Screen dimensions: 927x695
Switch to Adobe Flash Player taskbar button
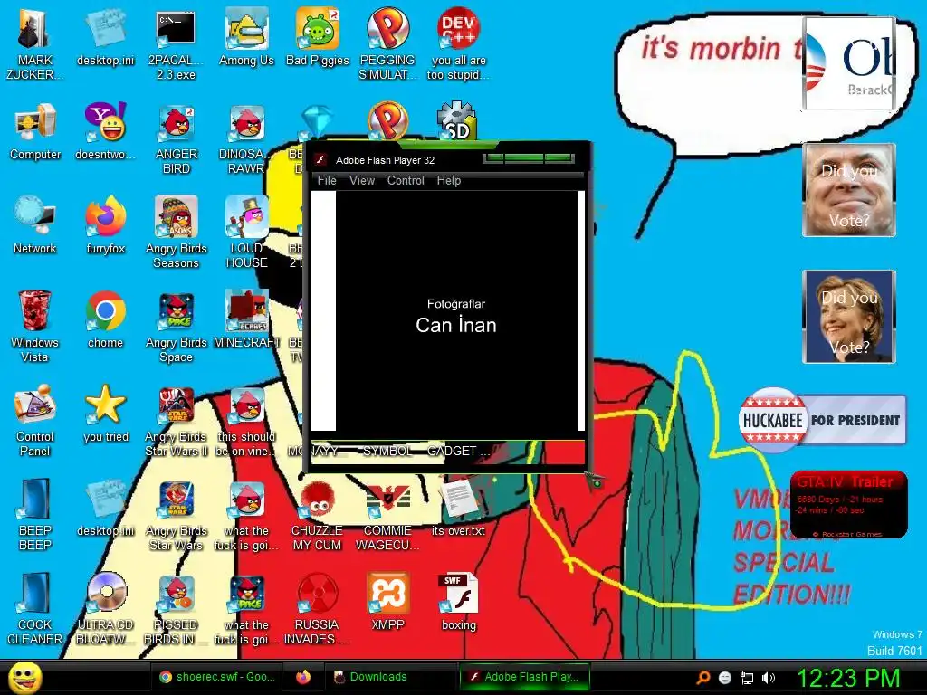[x=525, y=677]
